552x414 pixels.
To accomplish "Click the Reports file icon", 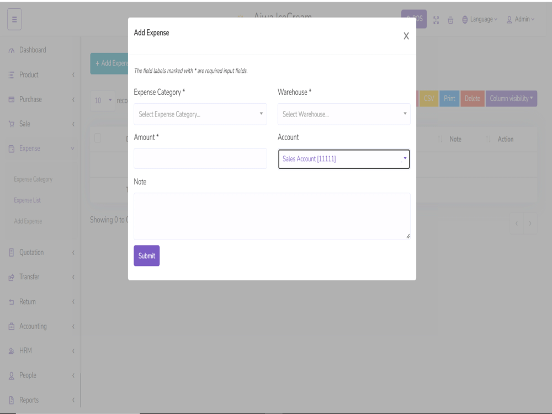I will (x=11, y=400).
